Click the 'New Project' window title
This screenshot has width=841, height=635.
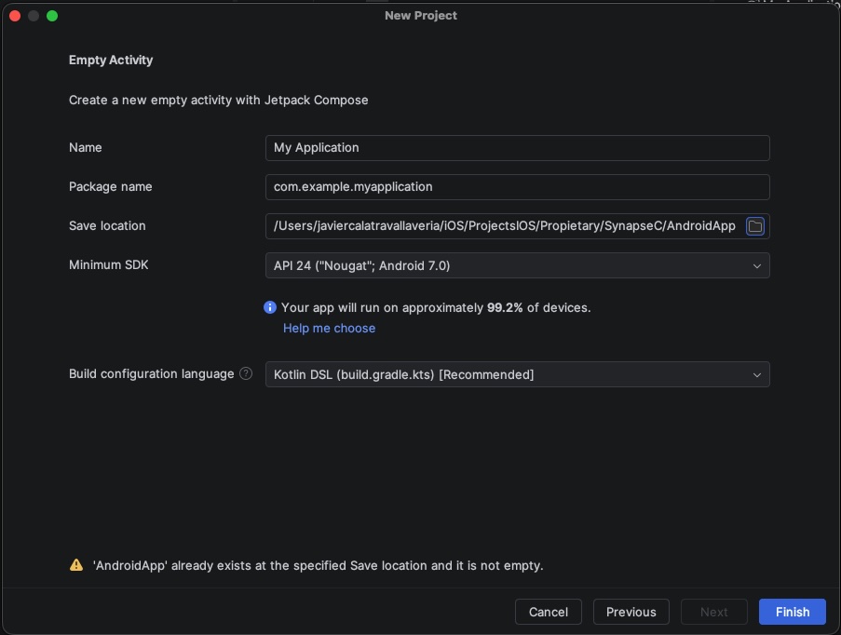421,16
